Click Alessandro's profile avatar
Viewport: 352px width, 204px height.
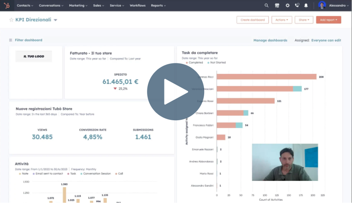(322, 5)
